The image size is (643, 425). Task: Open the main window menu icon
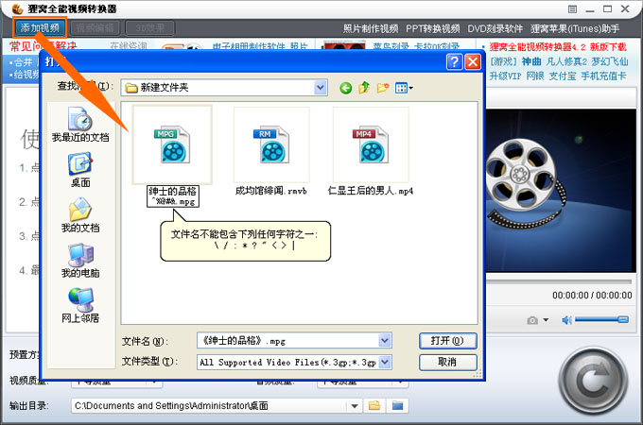(x=572, y=9)
